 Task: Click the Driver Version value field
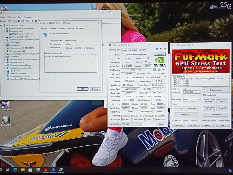pos(143,96)
